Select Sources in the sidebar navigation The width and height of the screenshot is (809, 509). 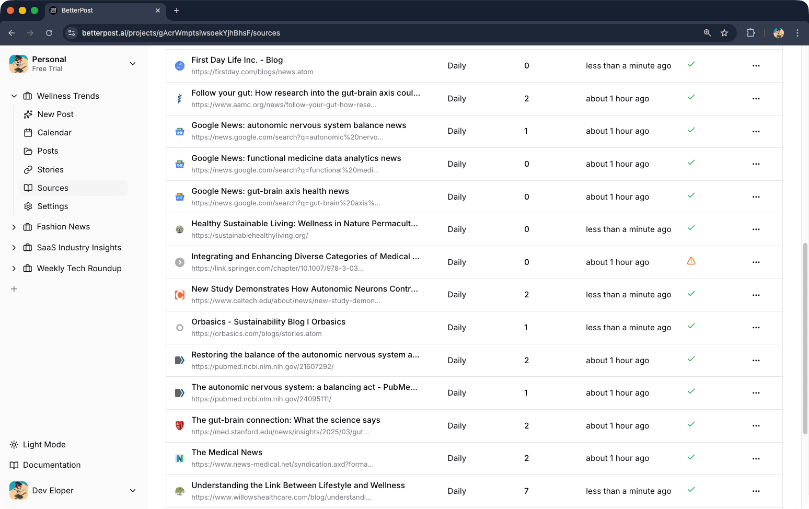coord(53,188)
